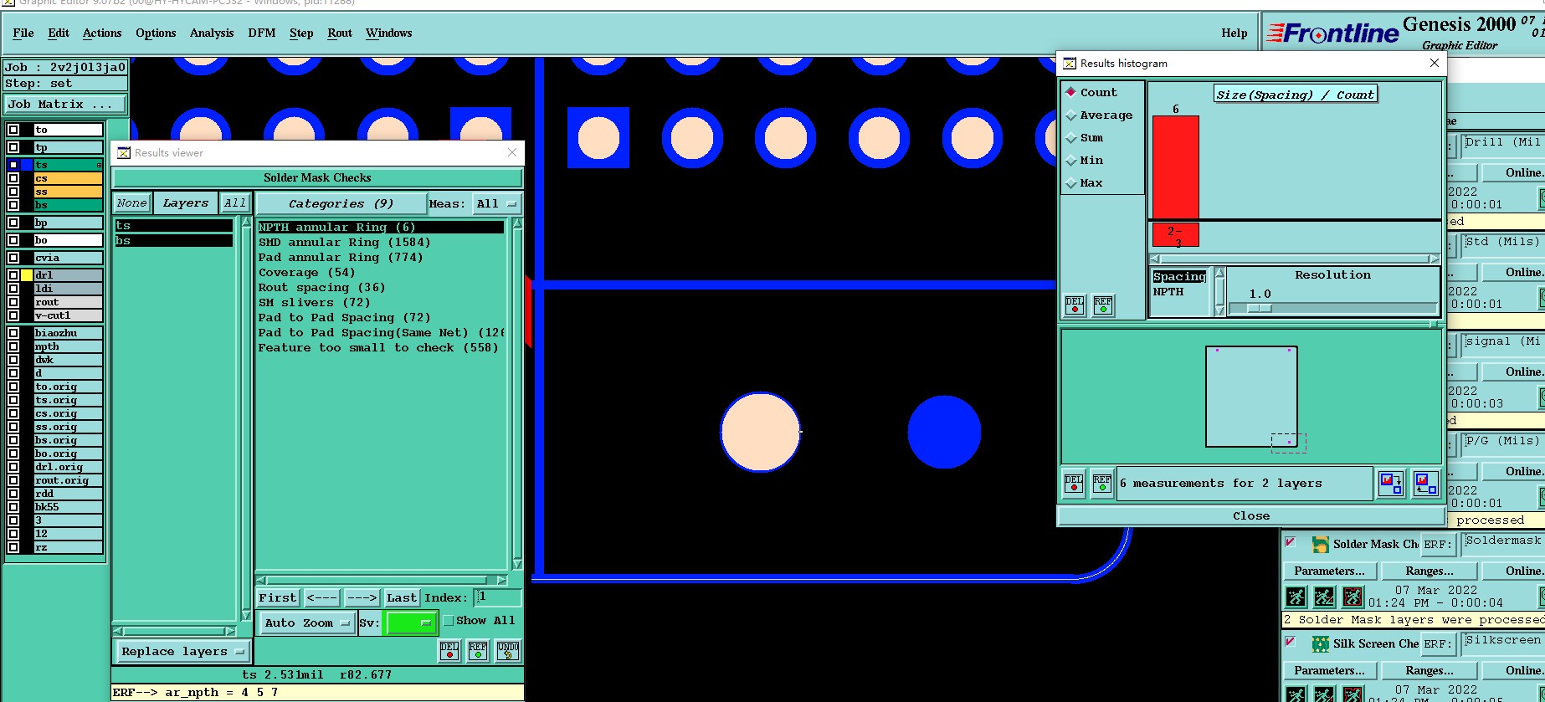
Task: Click the Index input field
Action: coord(497,597)
